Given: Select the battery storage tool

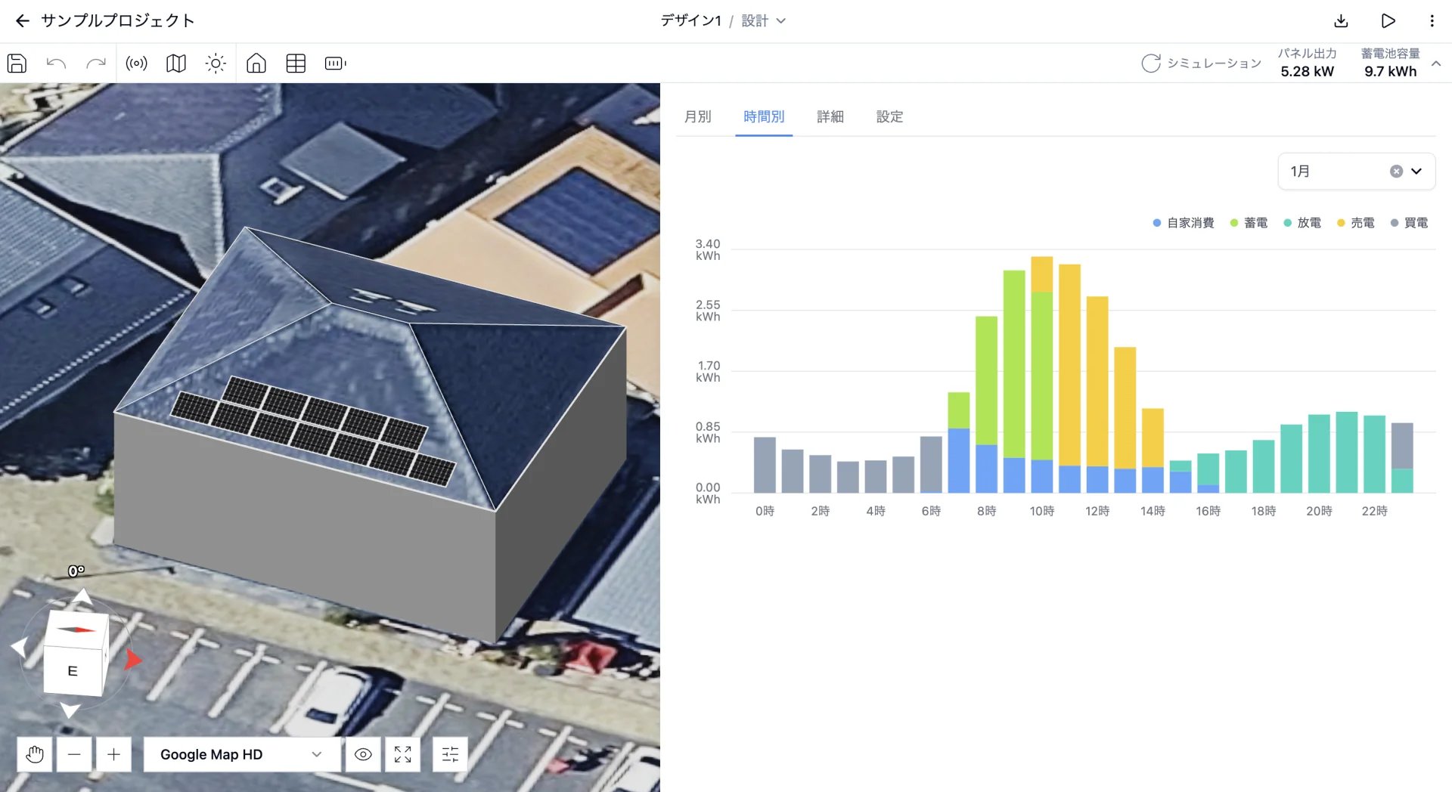Looking at the screenshot, I should (335, 63).
